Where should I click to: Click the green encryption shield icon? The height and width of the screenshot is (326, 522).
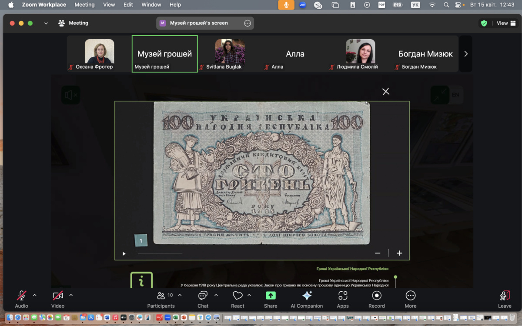484,23
